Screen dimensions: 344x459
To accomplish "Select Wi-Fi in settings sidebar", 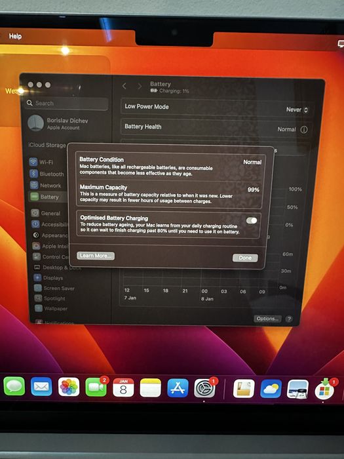I will [46, 162].
